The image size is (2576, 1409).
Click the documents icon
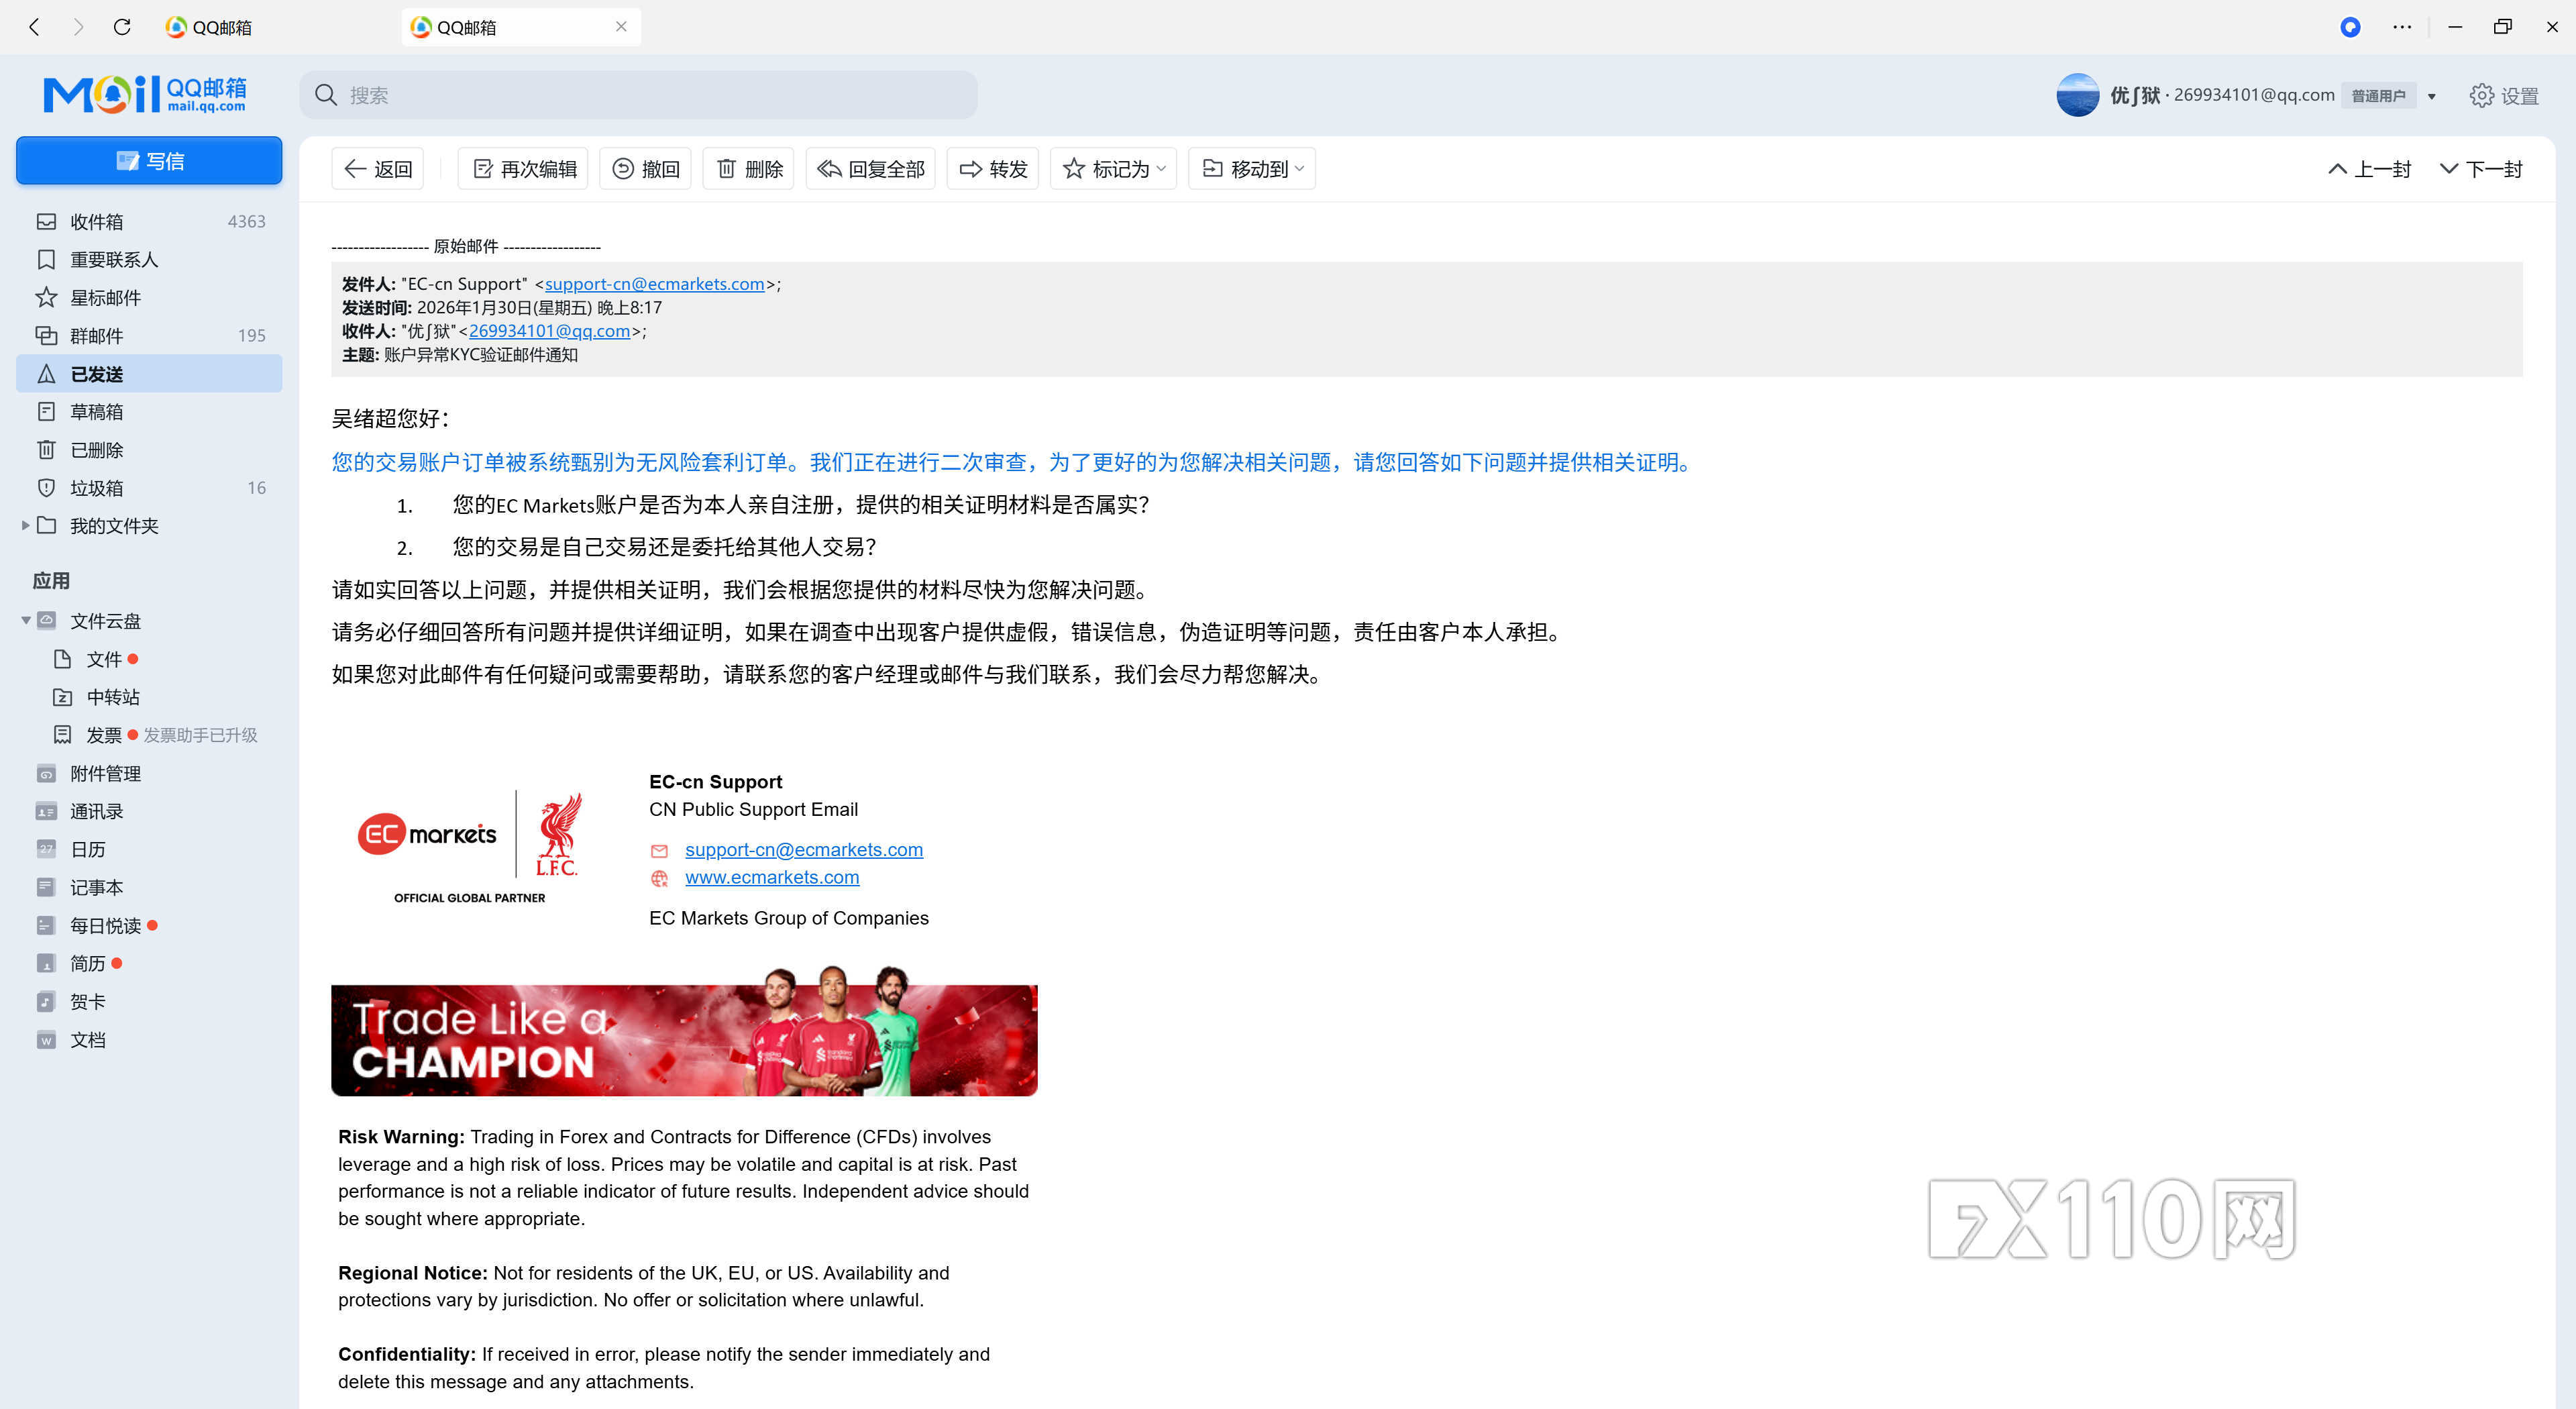(46, 1040)
